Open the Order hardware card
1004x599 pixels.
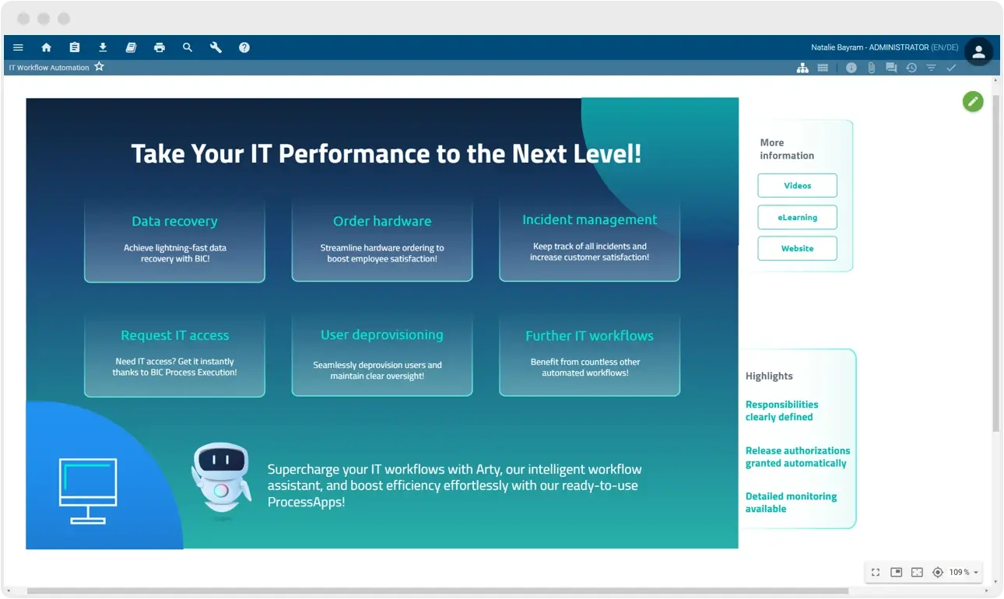click(382, 239)
